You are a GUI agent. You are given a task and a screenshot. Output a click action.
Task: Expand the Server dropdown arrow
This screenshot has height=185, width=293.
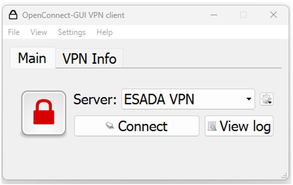click(249, 99)
